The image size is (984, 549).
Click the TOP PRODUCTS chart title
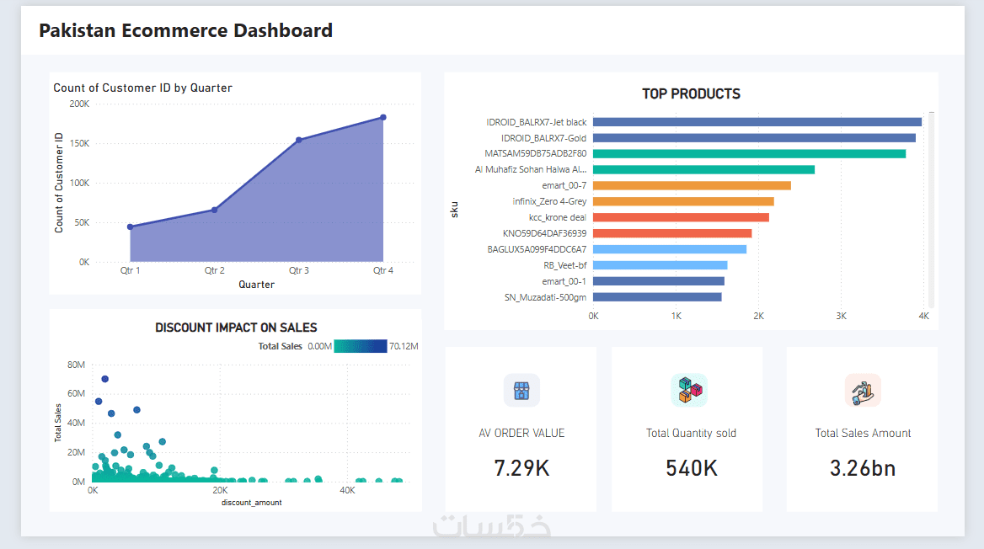[691, 94]
